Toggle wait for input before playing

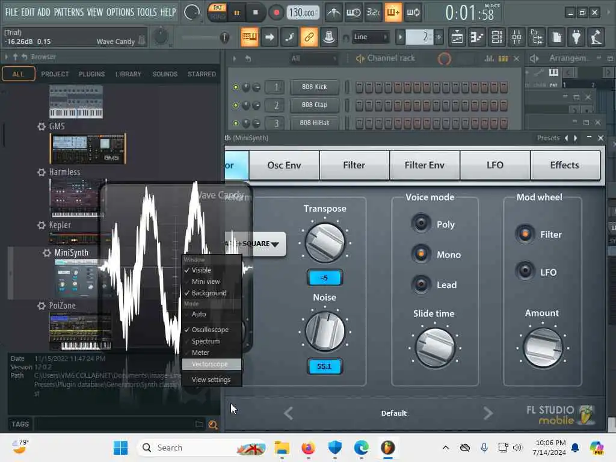tap(353, 13)
